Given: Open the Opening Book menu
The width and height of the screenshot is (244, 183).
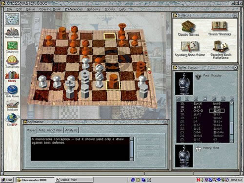Looking at the screenshot, I should tap(50, 9).
